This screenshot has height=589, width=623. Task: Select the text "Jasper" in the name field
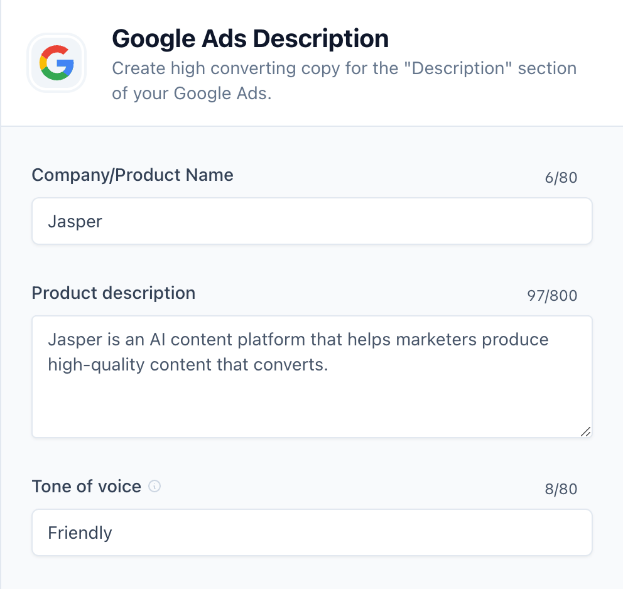pyautogui.click(x=75, y=220)
